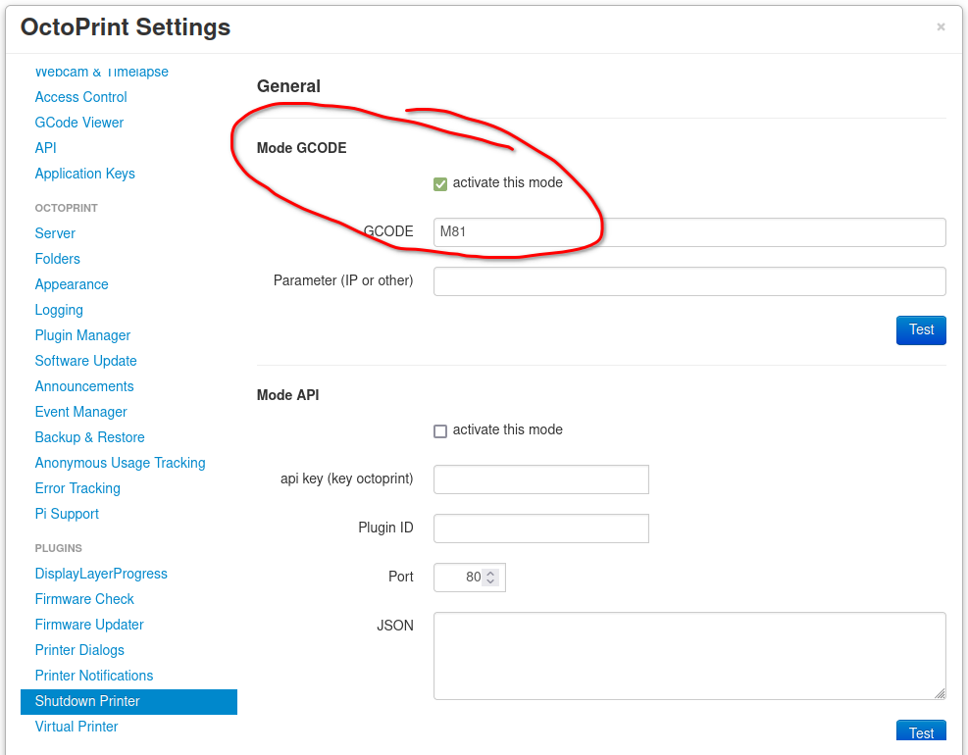Close the OctoPrint Settings dialog
This screenshot has width=968, height=755.
(x=941, y=26)
